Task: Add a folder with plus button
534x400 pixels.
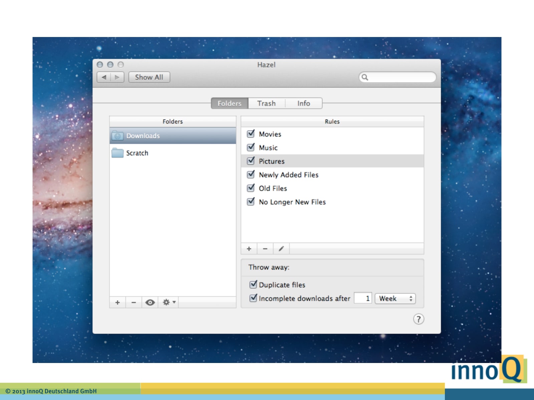Action: click(117, 302)
